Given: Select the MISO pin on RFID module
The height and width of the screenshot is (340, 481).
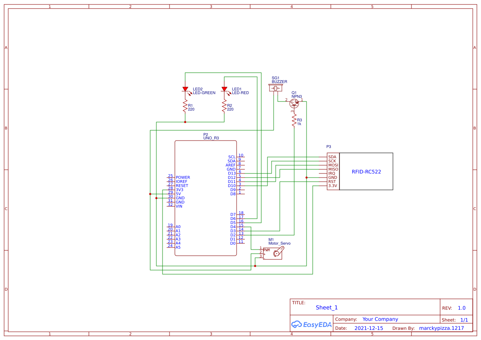Looking at the screenshot, I should [x=333, y=169].
